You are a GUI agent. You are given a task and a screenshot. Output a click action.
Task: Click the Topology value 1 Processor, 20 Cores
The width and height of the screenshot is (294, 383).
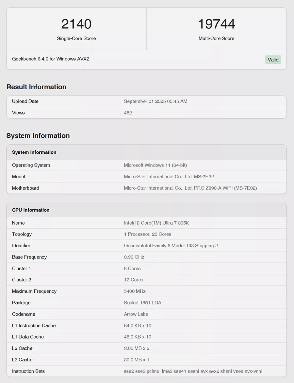(x=147, y=234)
